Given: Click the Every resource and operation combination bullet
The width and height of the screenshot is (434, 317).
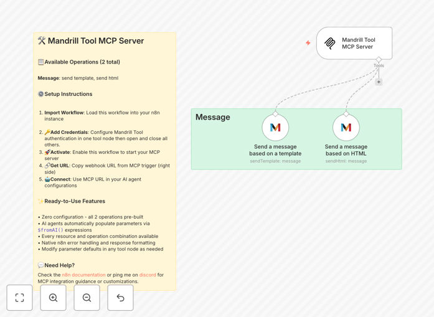Looking at the screenshot, I should 98,237.
